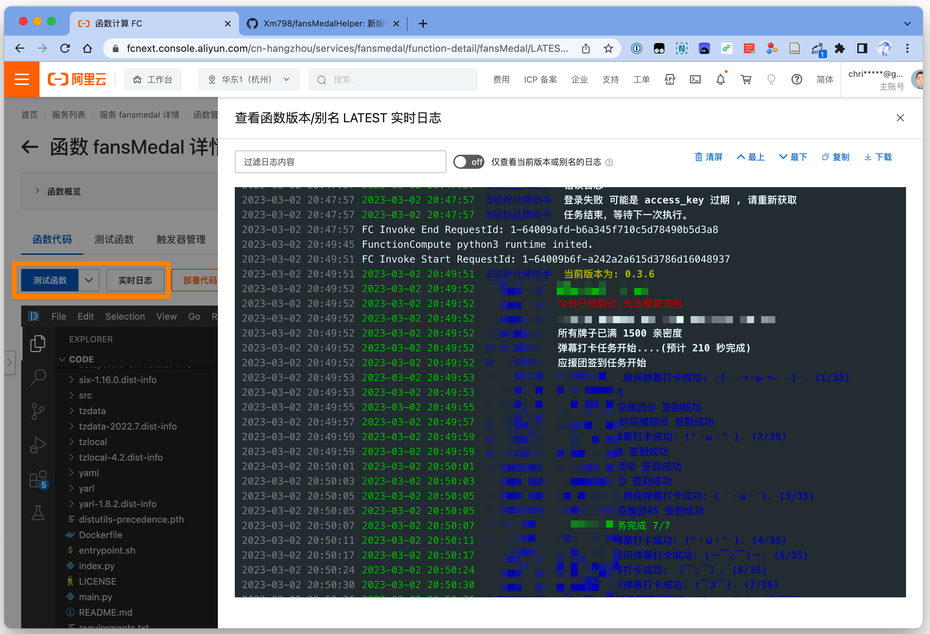Viewport: 930px width, 634px height.
Task: Open the extensions icon with badge 5
Action: point(38,479)
